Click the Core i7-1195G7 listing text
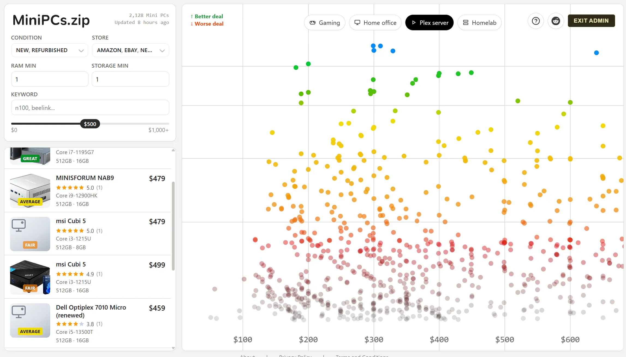This screenshot has height=357, width=626. click(75, 152)
